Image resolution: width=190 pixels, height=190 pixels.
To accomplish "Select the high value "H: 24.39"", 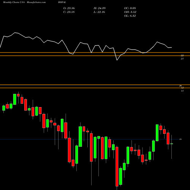I will click(x=100, y=8).
